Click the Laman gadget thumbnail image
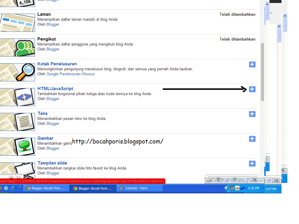 pyautogui.click(x=17, y=23)
